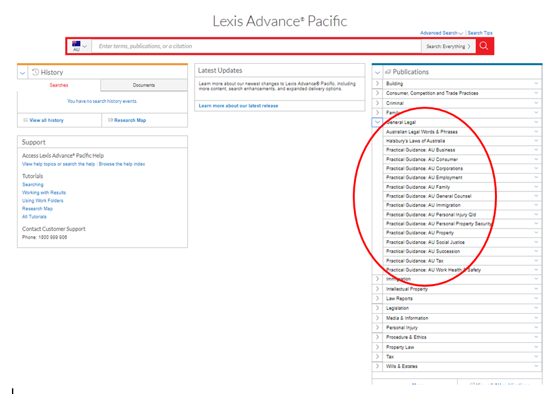Screen dimensions: 550x394
Task: Open dropdown arrow for Personal Injury row
Action: click(536, 327)
